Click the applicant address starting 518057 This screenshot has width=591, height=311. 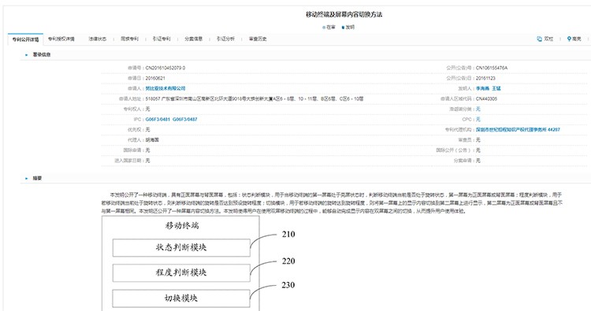255,98
